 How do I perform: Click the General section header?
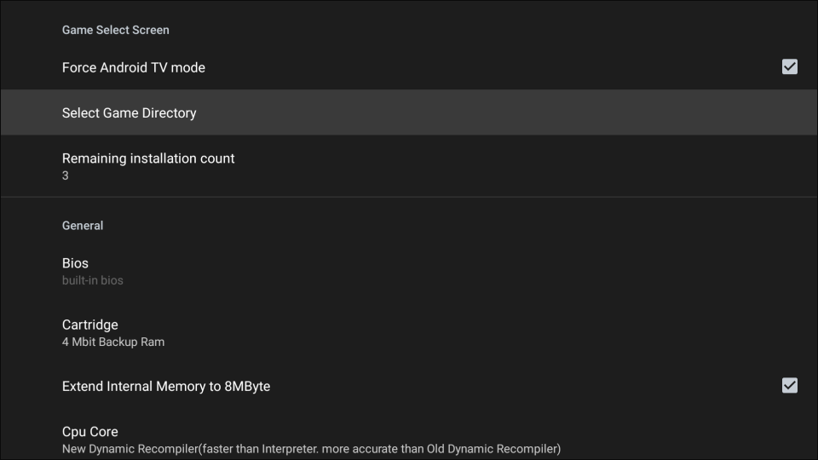coord(83,226)
